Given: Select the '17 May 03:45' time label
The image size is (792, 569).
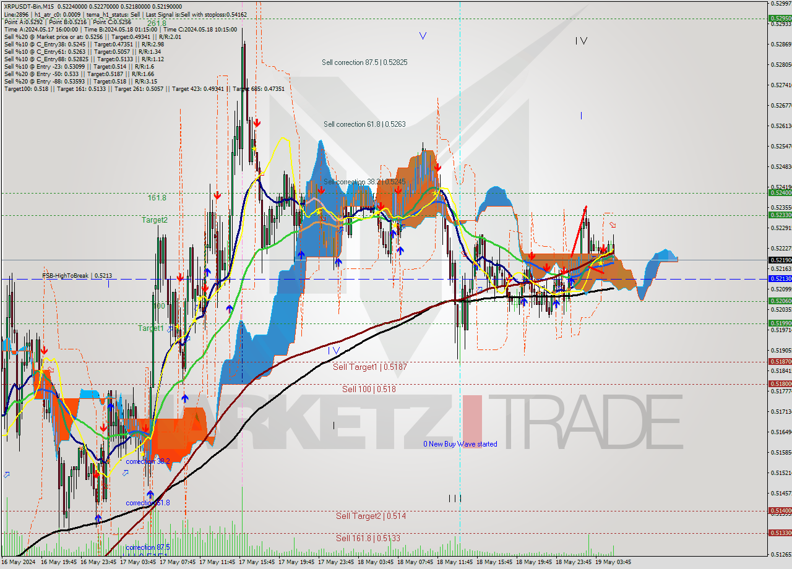Looking at the screenshot, I should point(137,563).
